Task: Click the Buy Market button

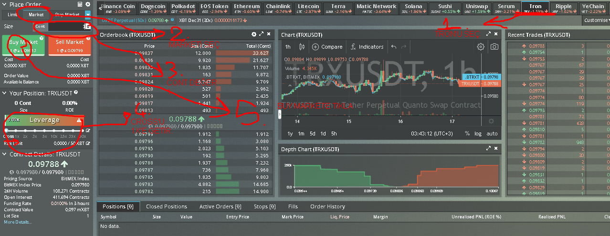Action: 23,45
